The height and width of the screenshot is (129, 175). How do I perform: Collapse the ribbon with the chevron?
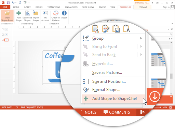point(172,24)
